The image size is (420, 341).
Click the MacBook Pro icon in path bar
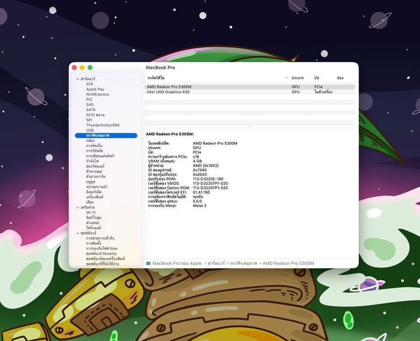pos(148,263)
